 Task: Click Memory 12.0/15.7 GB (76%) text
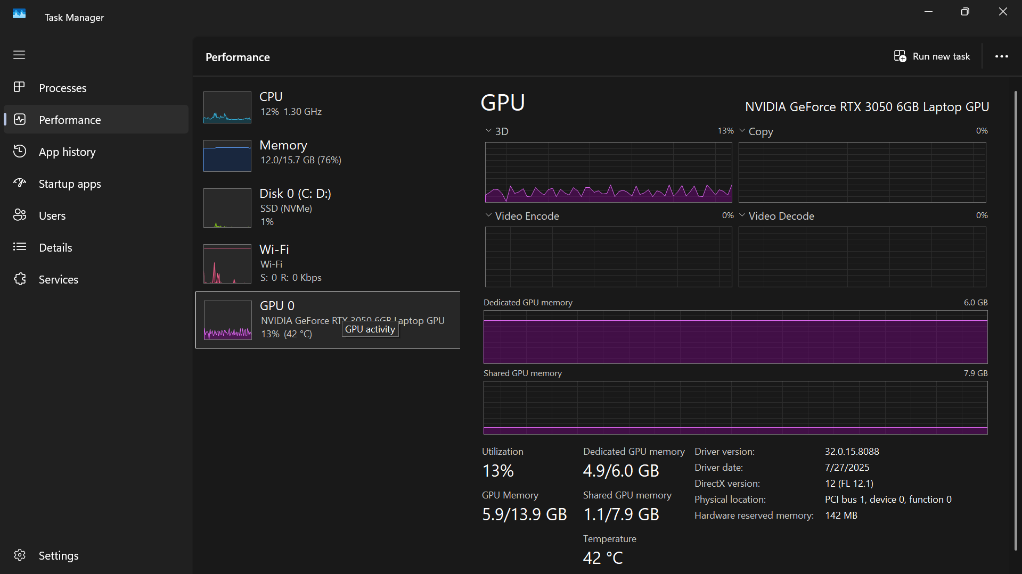point(301,160)
